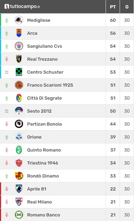The image size is (134, 221).
Task: Open the Real Trezzano shield logo
Action: coord(19,59)
